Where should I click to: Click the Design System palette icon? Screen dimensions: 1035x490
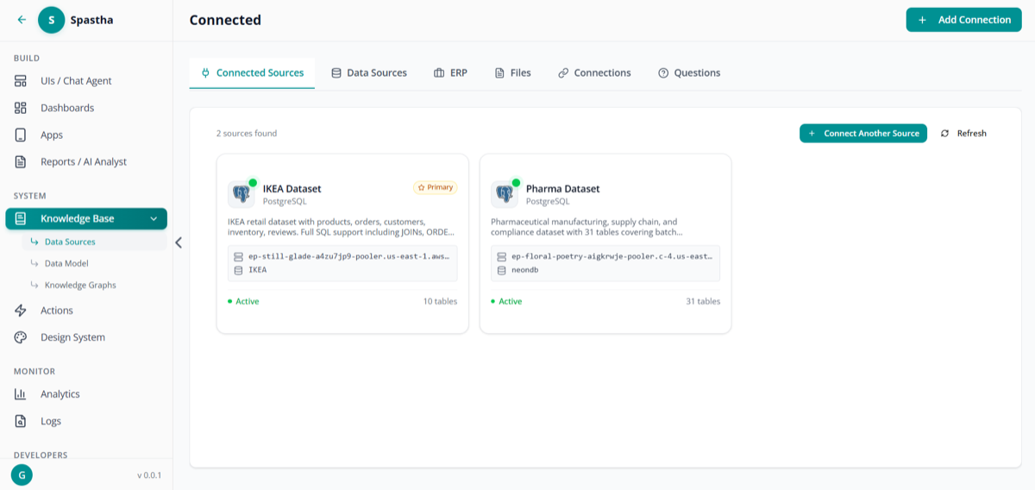tap(21, 337)
